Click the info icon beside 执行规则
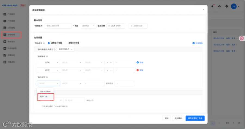The width and height of the screenshot is (245, 129). coord(47,77)
